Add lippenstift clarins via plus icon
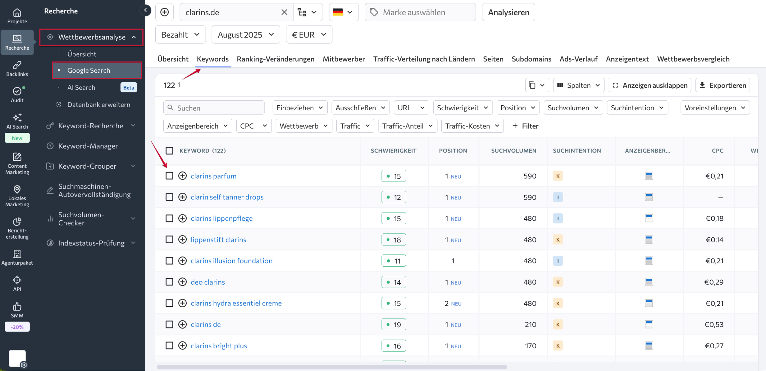The height and width of the screenshot is (371, 766). point(183,239)
